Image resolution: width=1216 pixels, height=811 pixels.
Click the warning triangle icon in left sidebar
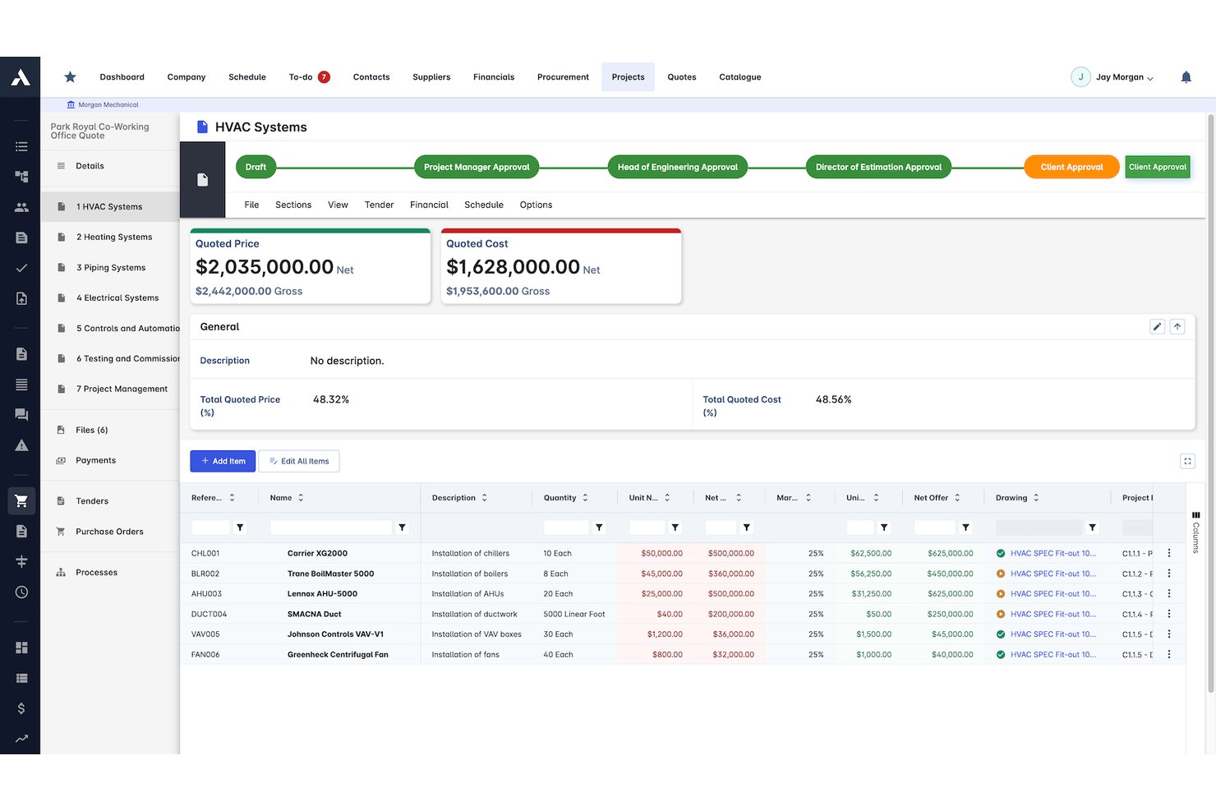(x=21, y=445)
